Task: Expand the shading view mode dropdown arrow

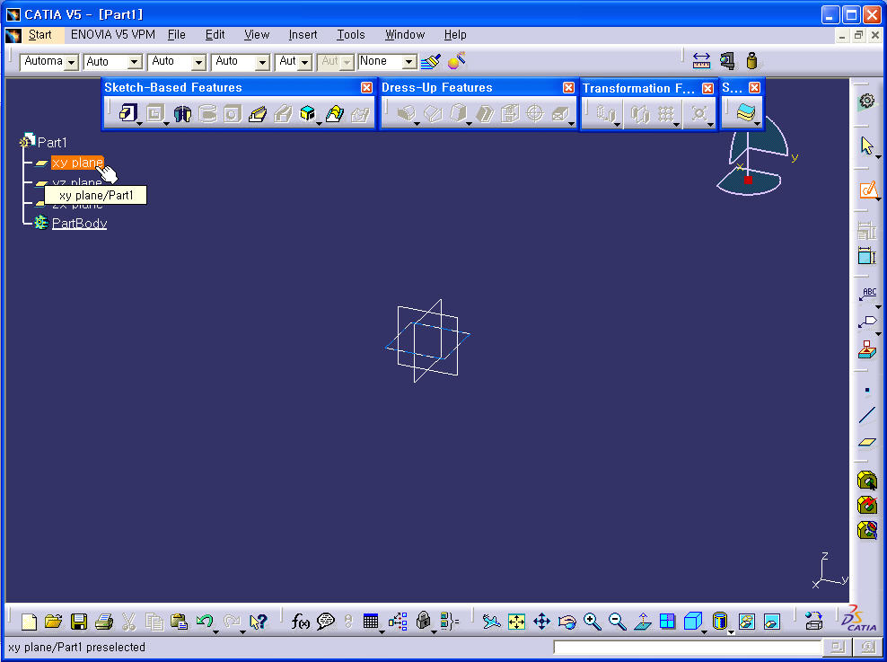Action: (x=731, y=631)
